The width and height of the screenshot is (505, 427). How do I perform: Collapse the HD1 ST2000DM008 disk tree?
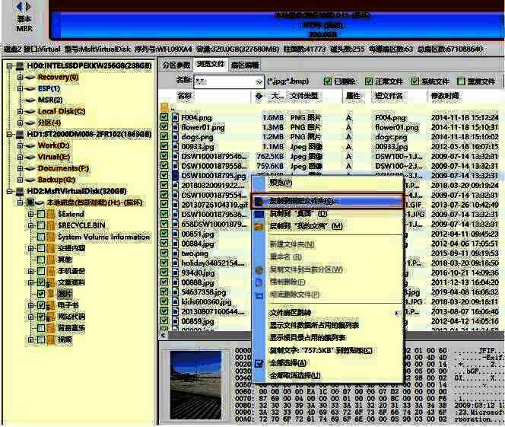(9, 134)
